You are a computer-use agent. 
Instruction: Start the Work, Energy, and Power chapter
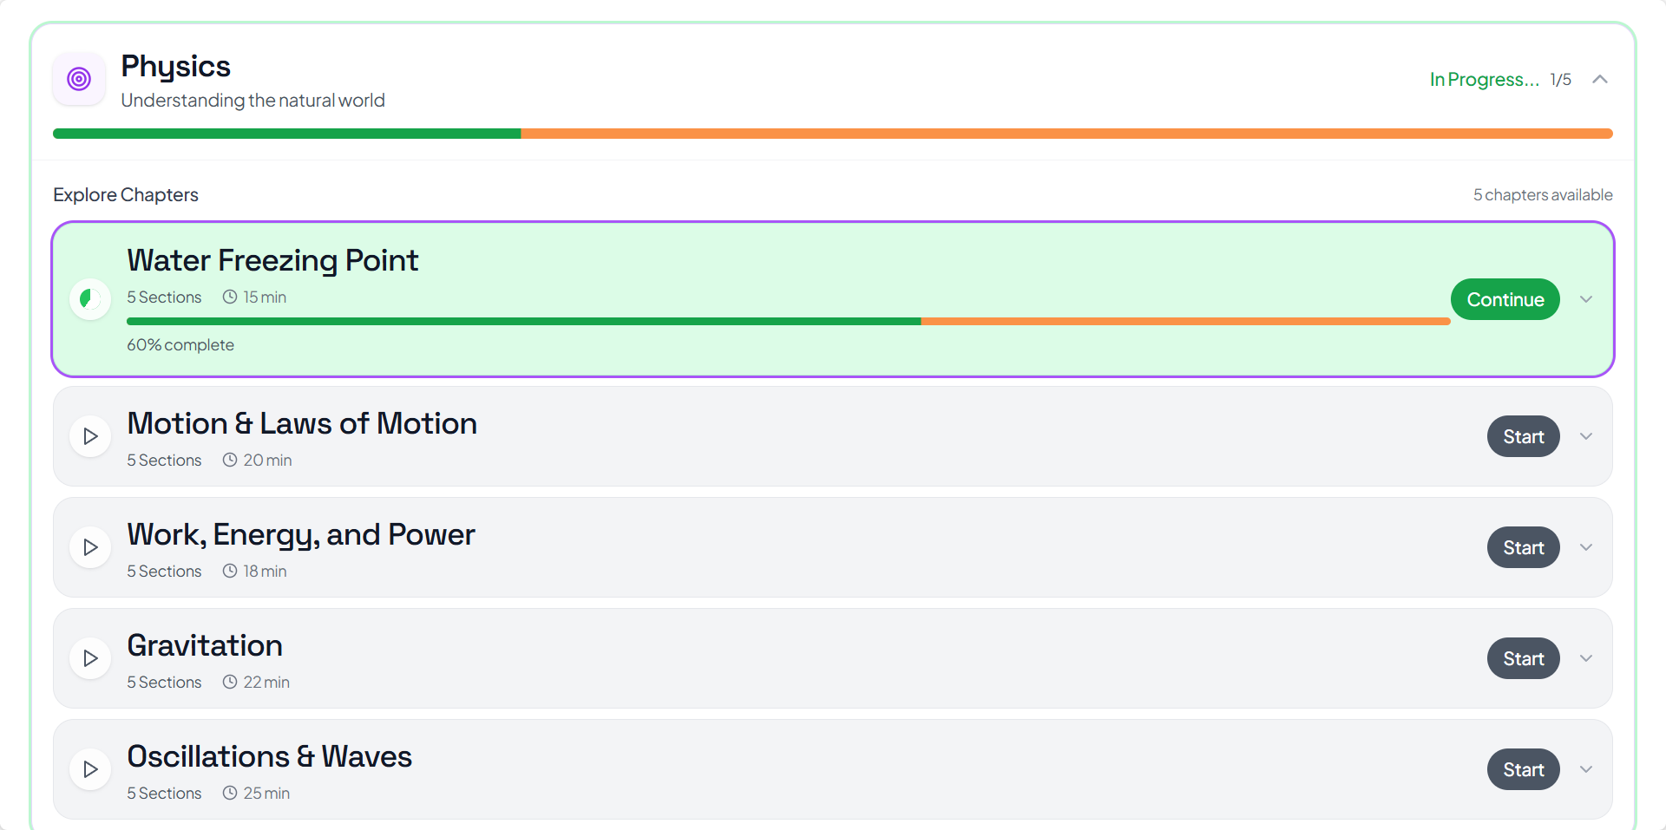(1523, 547)
